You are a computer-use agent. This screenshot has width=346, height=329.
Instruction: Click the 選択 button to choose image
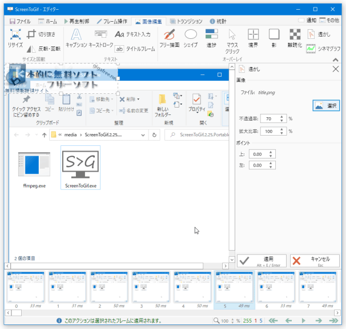click(326, 105)
